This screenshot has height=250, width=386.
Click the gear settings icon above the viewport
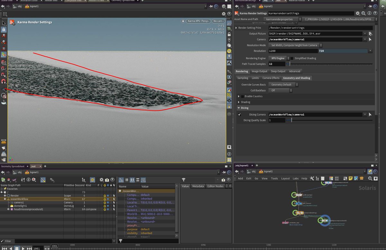(224, 14)
